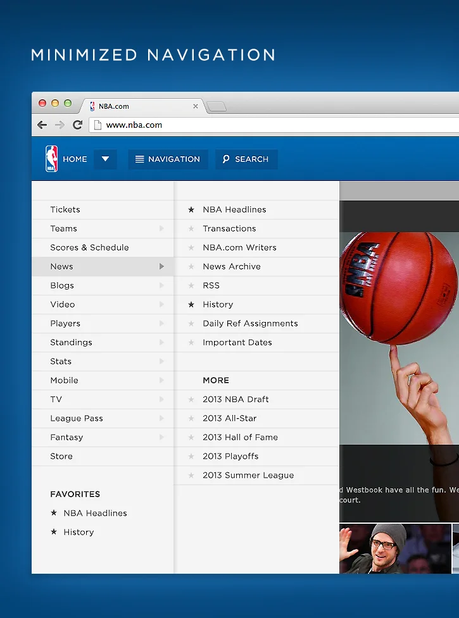This screenshot has height=618, width=459.
Task: Toggle favorite star for News Archive
Action: pos(191,266)
